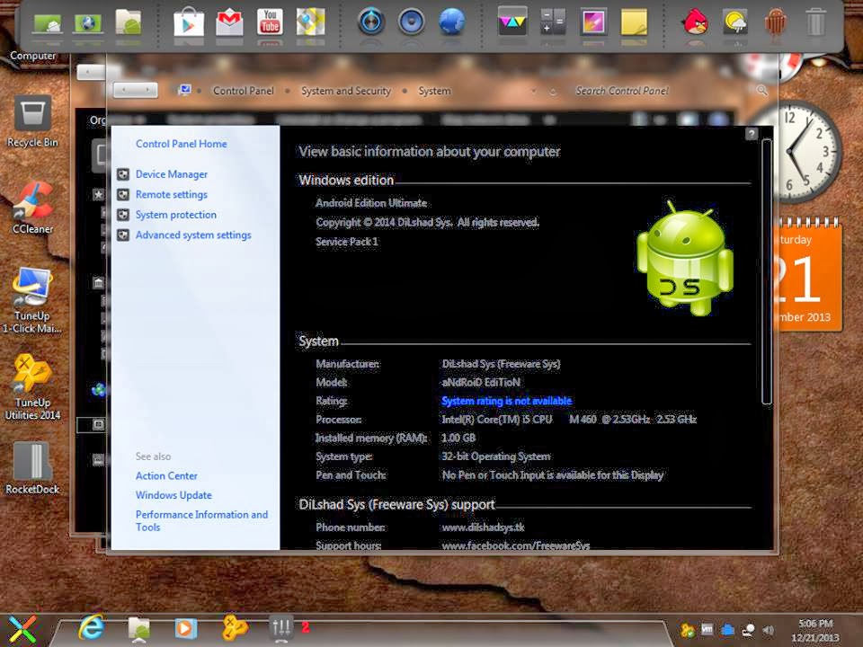Open System protection link
Image resolution: width=863 pixels, height=647 pixels.
175,215
